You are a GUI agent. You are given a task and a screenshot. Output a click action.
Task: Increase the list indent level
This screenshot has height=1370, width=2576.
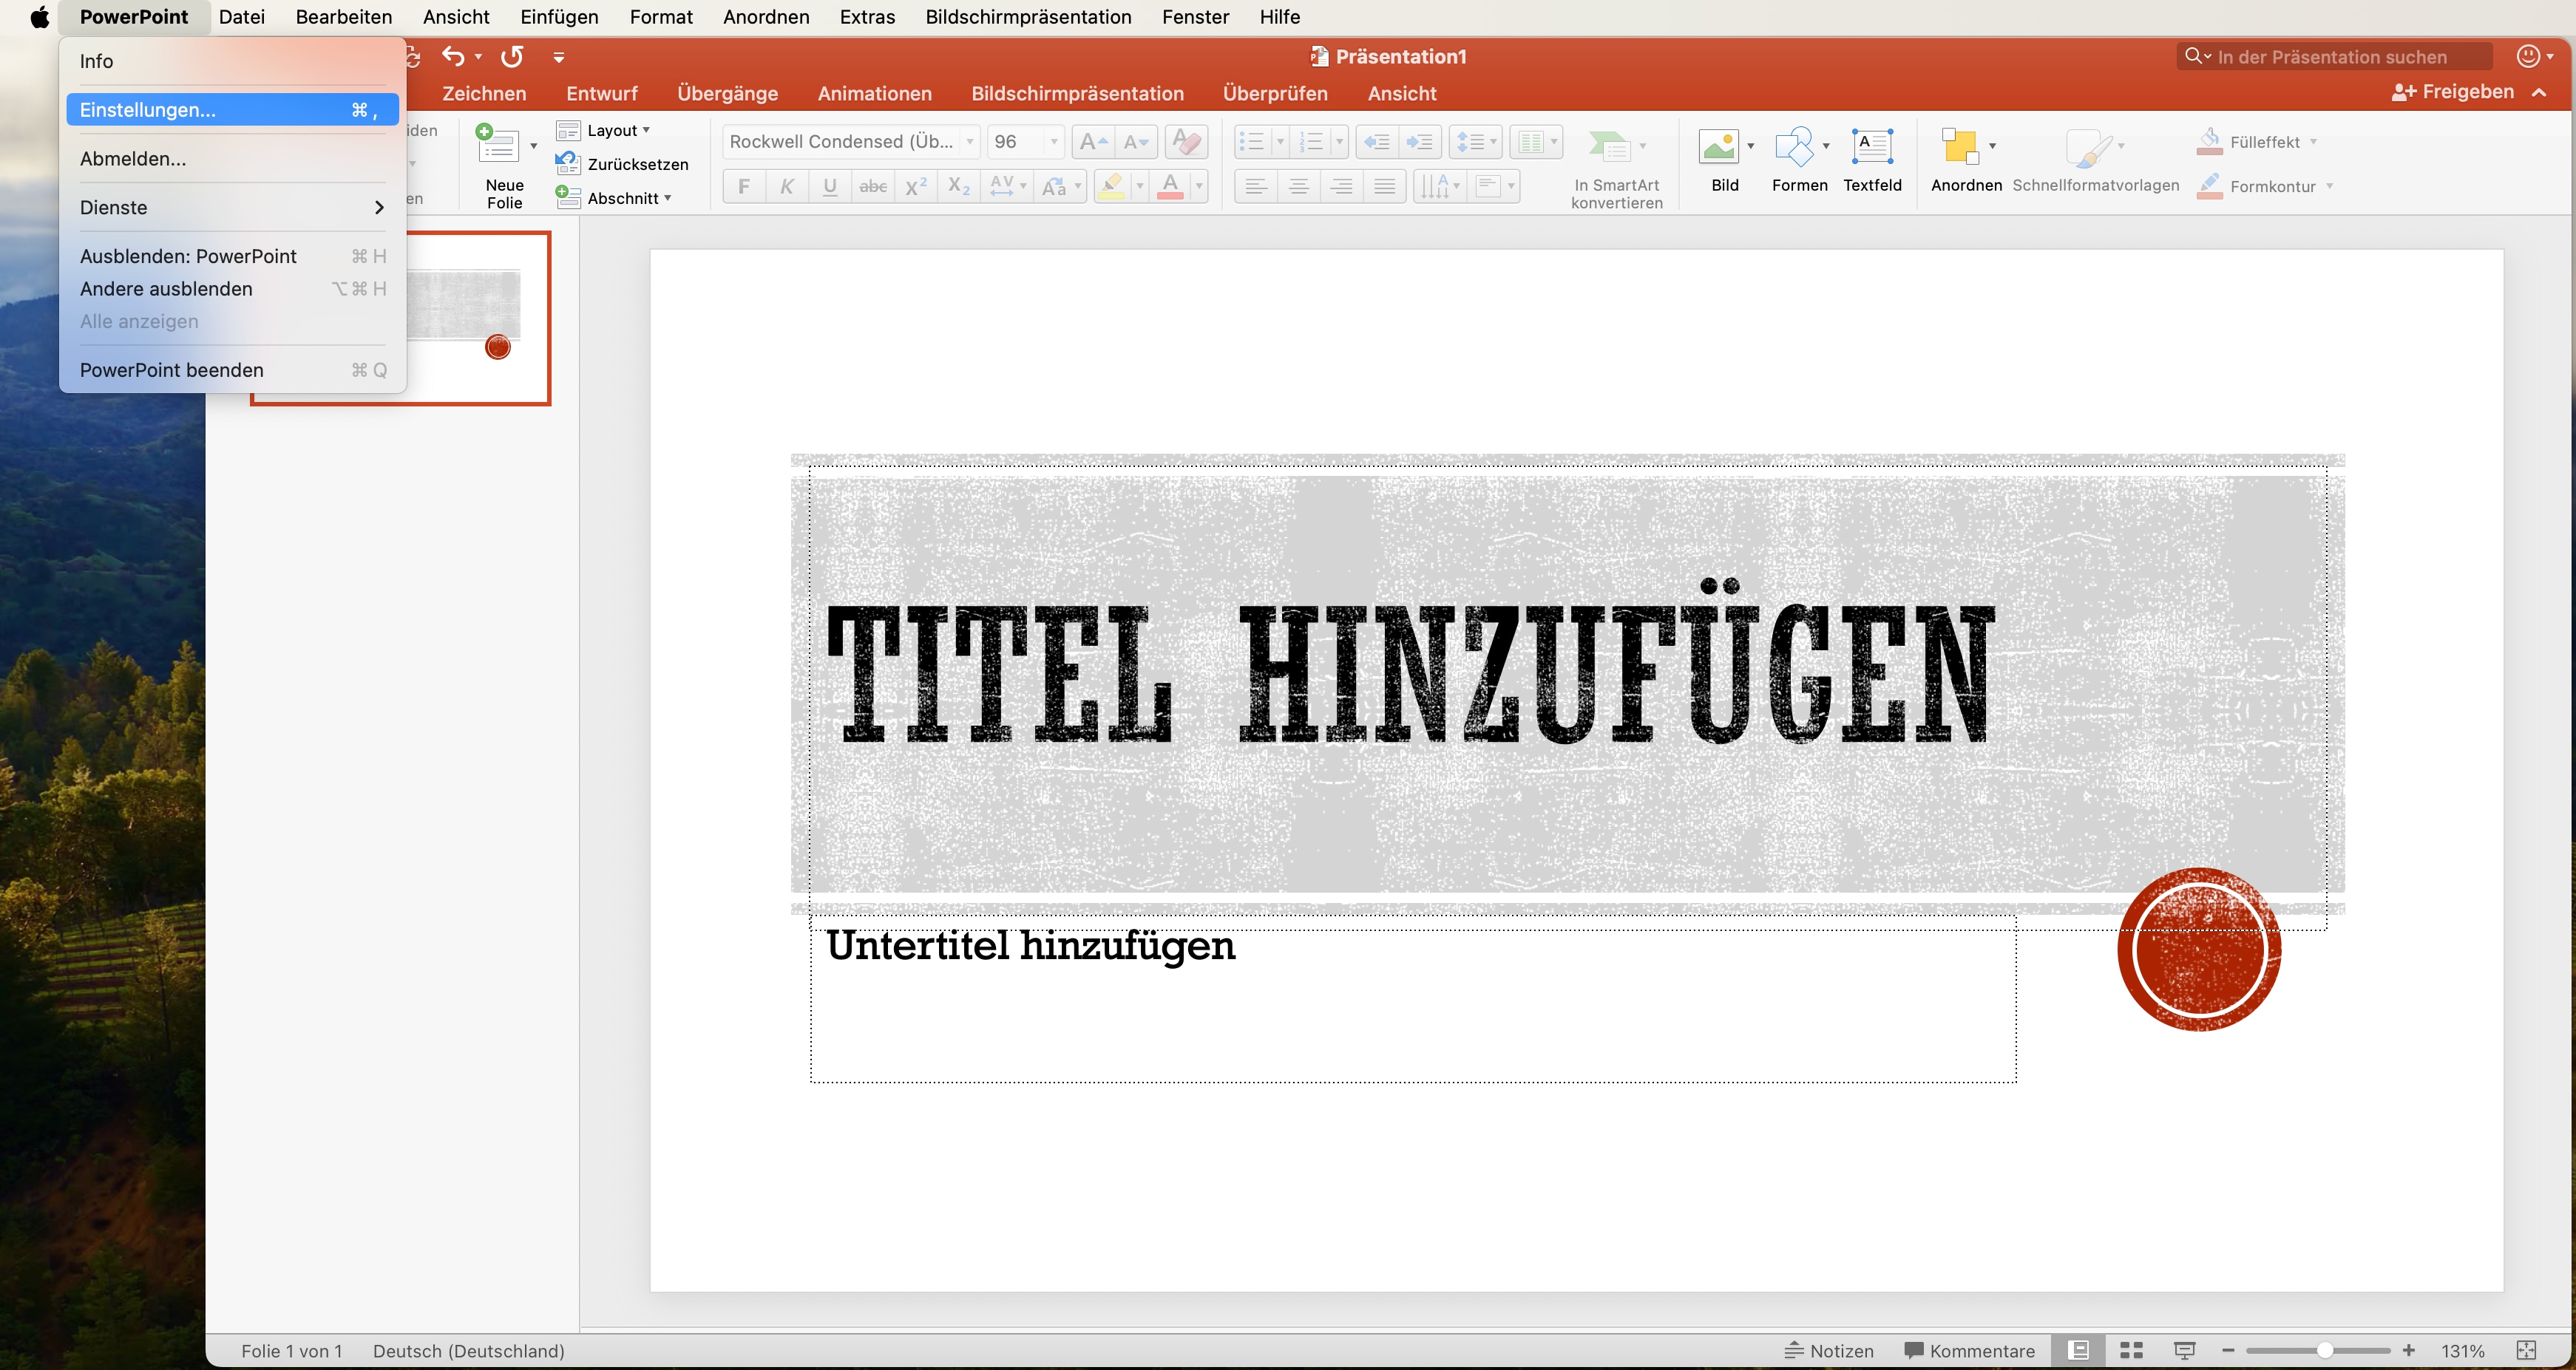pyautogui.click(x=1420, y=142)
